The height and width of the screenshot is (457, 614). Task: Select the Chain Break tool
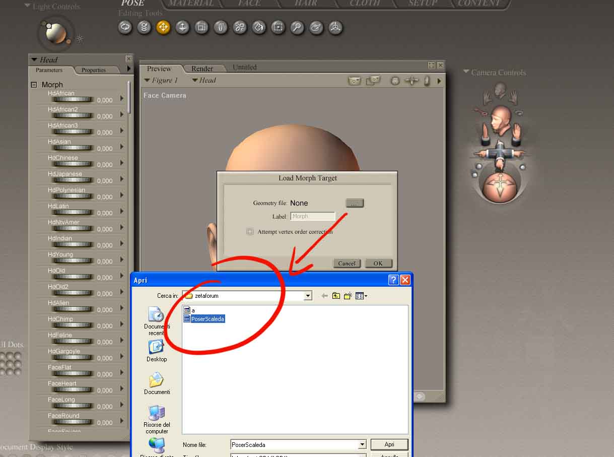(240, 27)
